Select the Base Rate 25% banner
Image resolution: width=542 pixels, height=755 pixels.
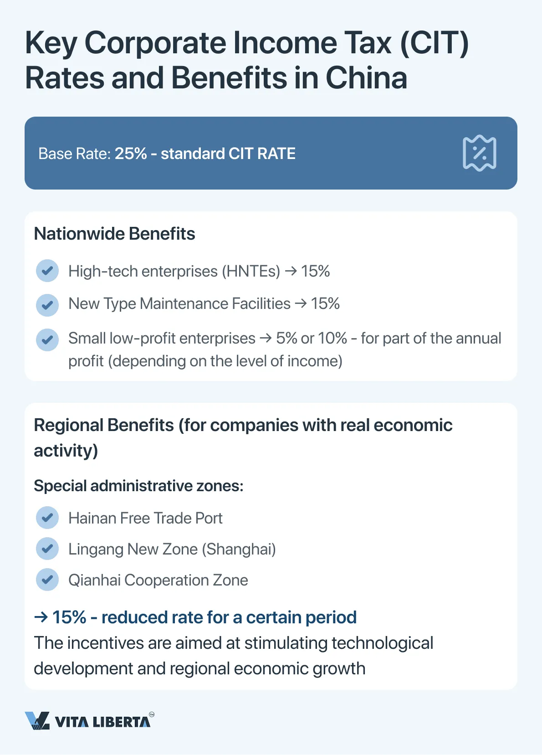(x=271, y=153)
